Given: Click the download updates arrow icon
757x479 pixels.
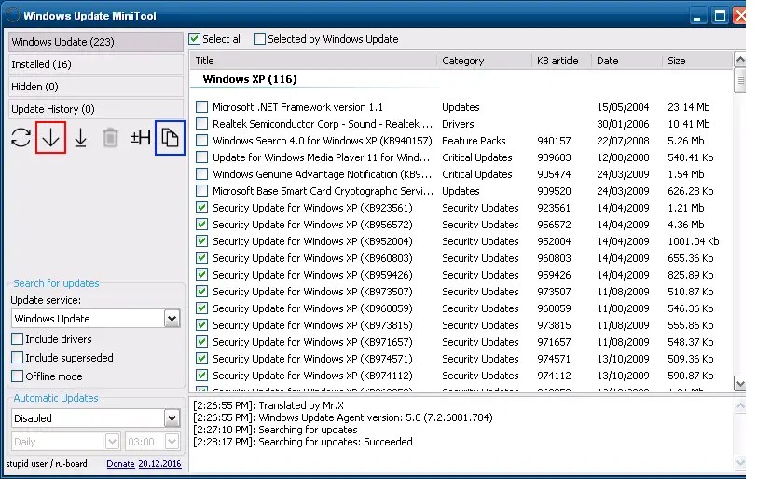Looking at the screenshot, I should pyautogui.click(x=50, y=138).
